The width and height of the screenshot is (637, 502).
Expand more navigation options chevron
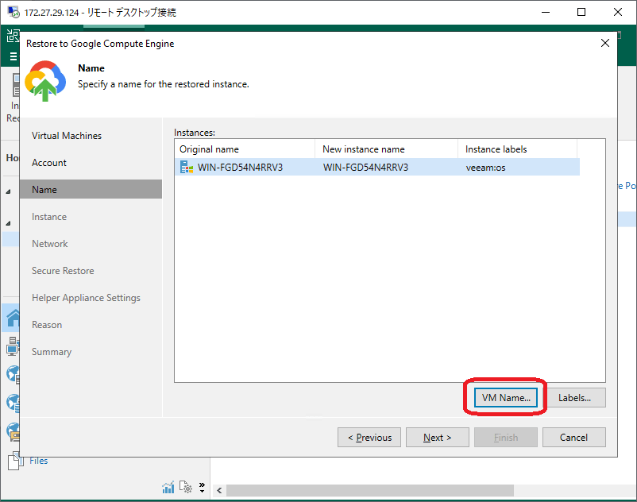[x=202, y=487]
